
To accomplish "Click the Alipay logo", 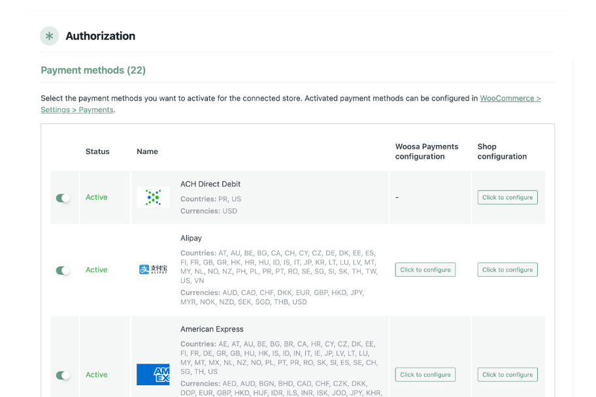I will pos(153,270).
